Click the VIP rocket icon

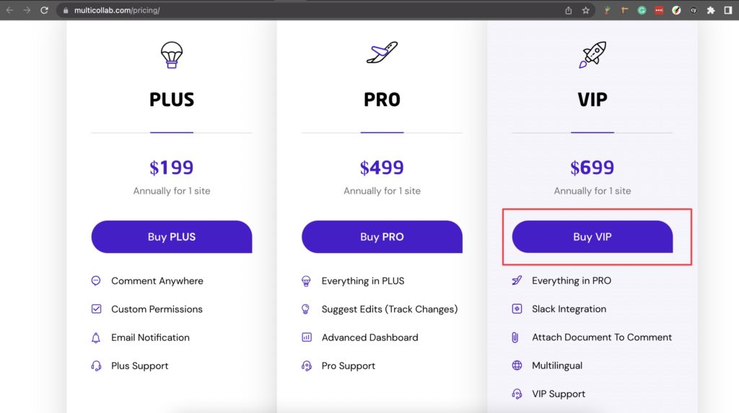click(592, 55)
